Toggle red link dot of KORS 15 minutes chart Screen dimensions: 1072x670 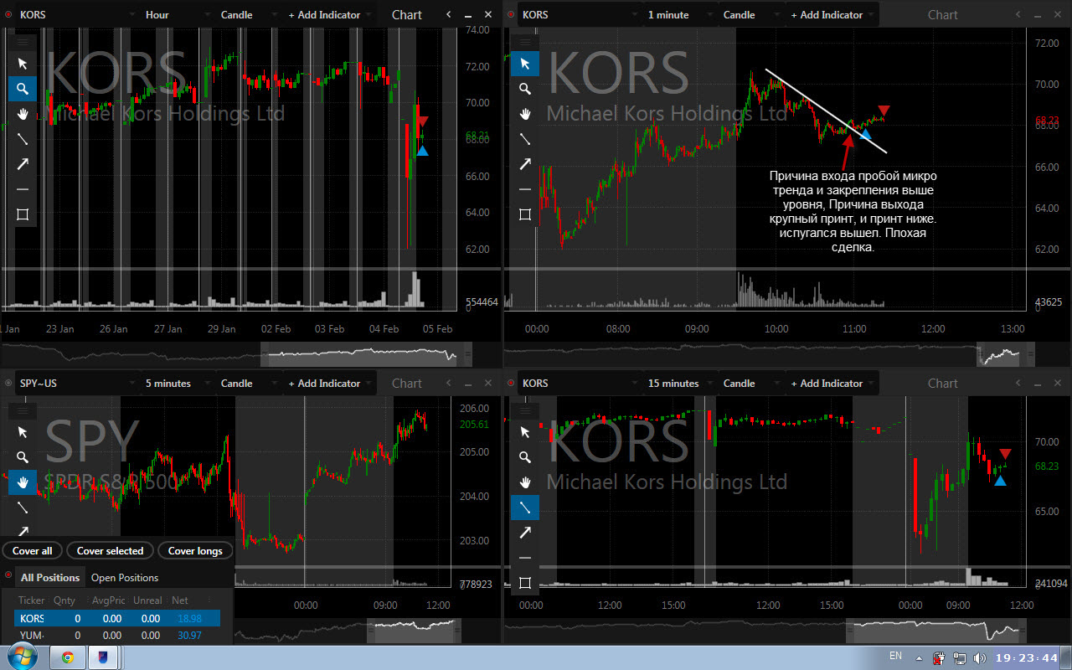(x=510, y=384)
